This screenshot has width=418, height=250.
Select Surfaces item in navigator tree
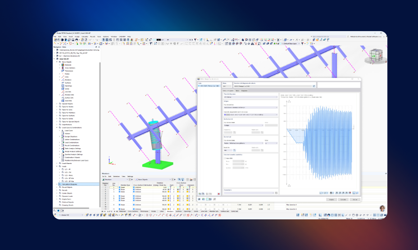[x=68, y=83]
